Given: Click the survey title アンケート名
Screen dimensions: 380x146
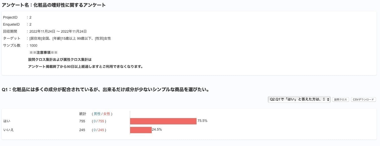Looking at the screenshot, I should click(x=53, y=5).
